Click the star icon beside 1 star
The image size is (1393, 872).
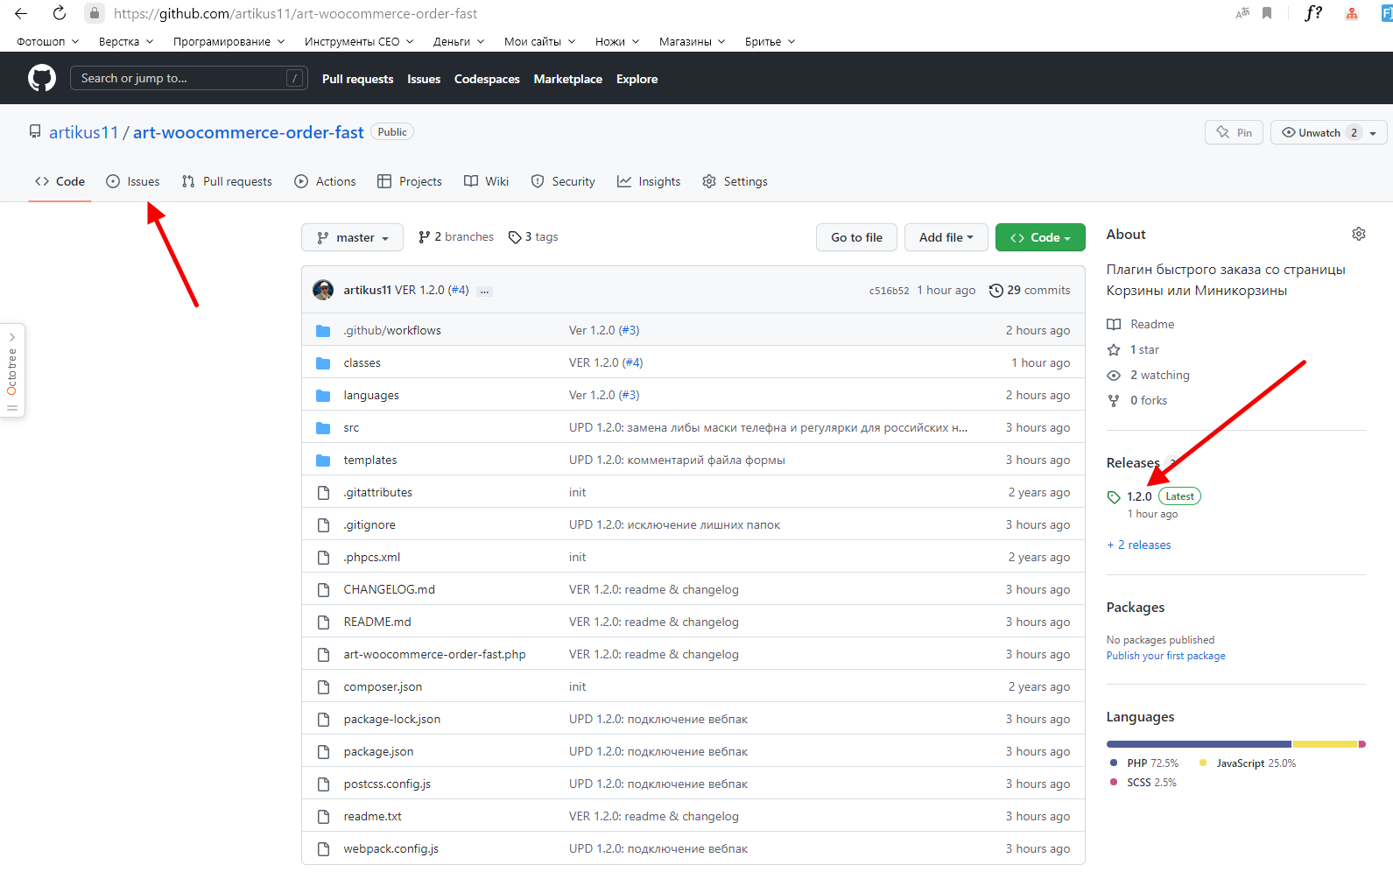click(1114, 349)
